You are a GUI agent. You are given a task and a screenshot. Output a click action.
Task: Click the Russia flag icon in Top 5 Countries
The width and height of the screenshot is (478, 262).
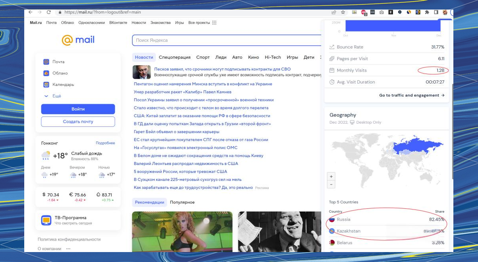(332, 219)
